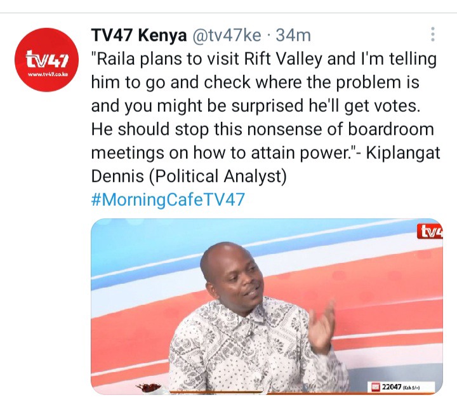
Task: Open the TV47 red profile avatar
Action: pos(46,60)
